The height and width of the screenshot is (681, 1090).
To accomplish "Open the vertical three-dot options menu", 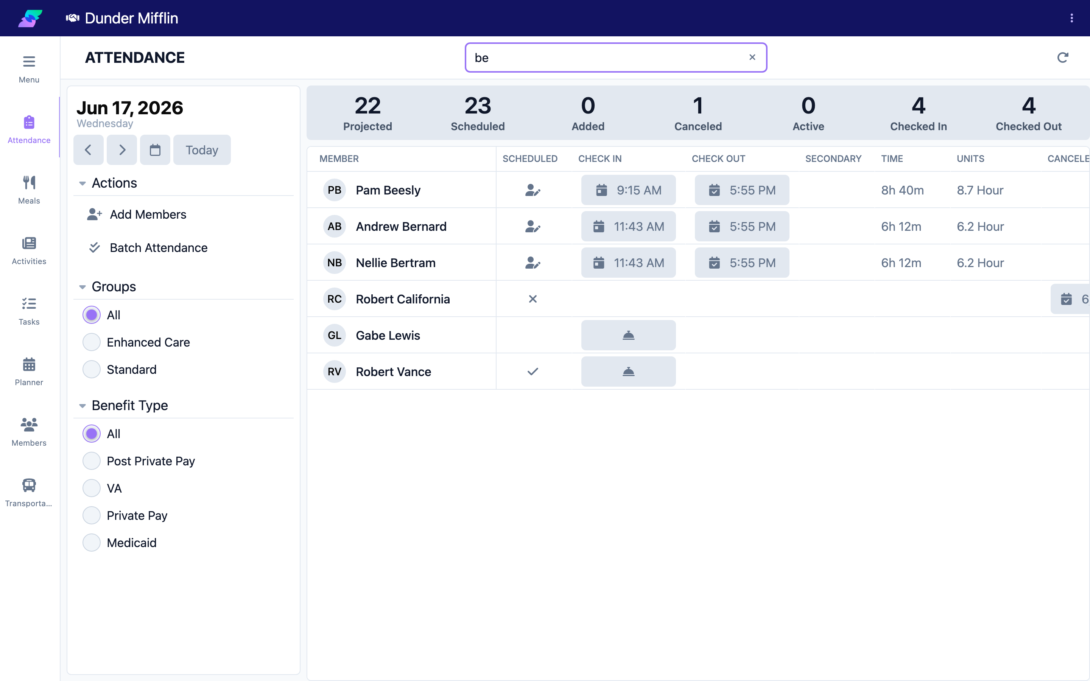I will (x=1071, y=18).
